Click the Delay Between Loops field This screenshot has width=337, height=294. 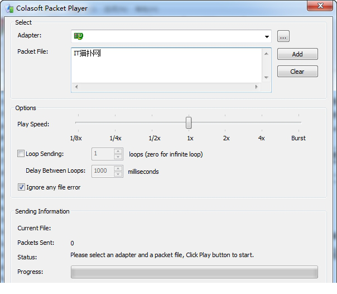[x=103, y=171]
